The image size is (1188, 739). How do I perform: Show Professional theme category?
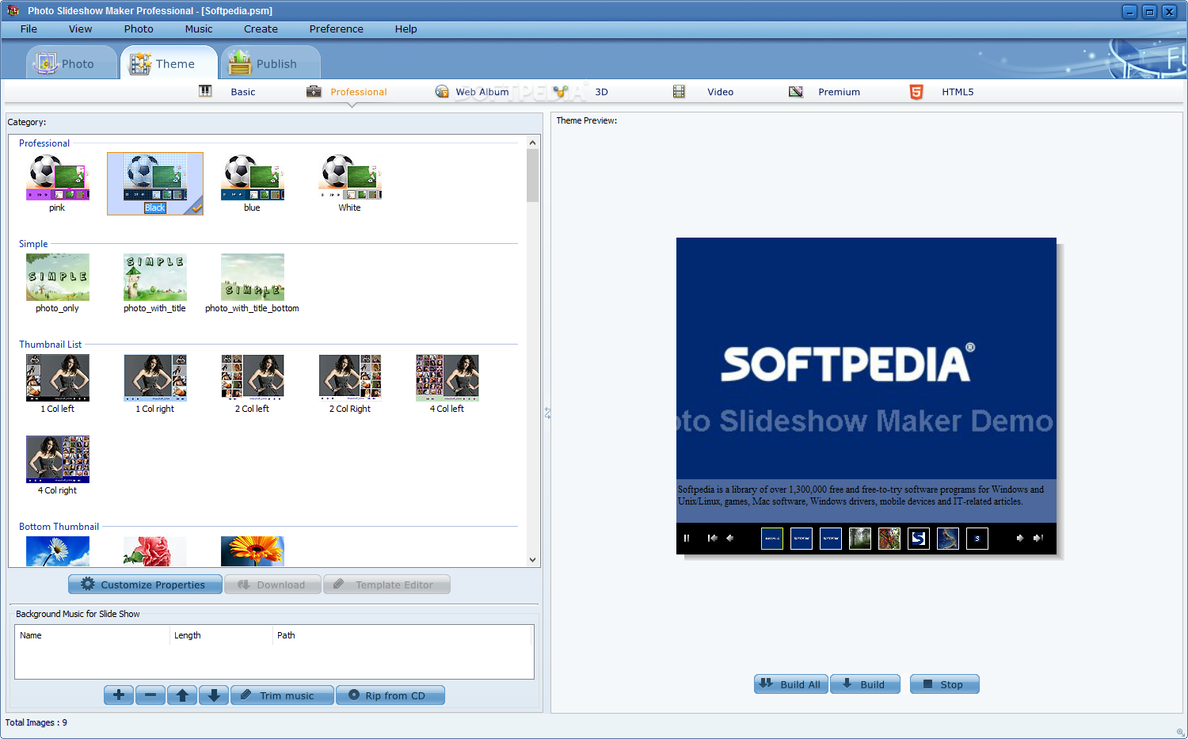[x=347, y=92]
